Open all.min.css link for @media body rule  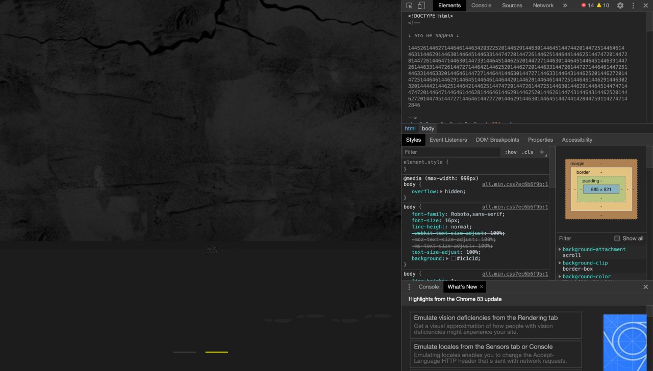515,184
